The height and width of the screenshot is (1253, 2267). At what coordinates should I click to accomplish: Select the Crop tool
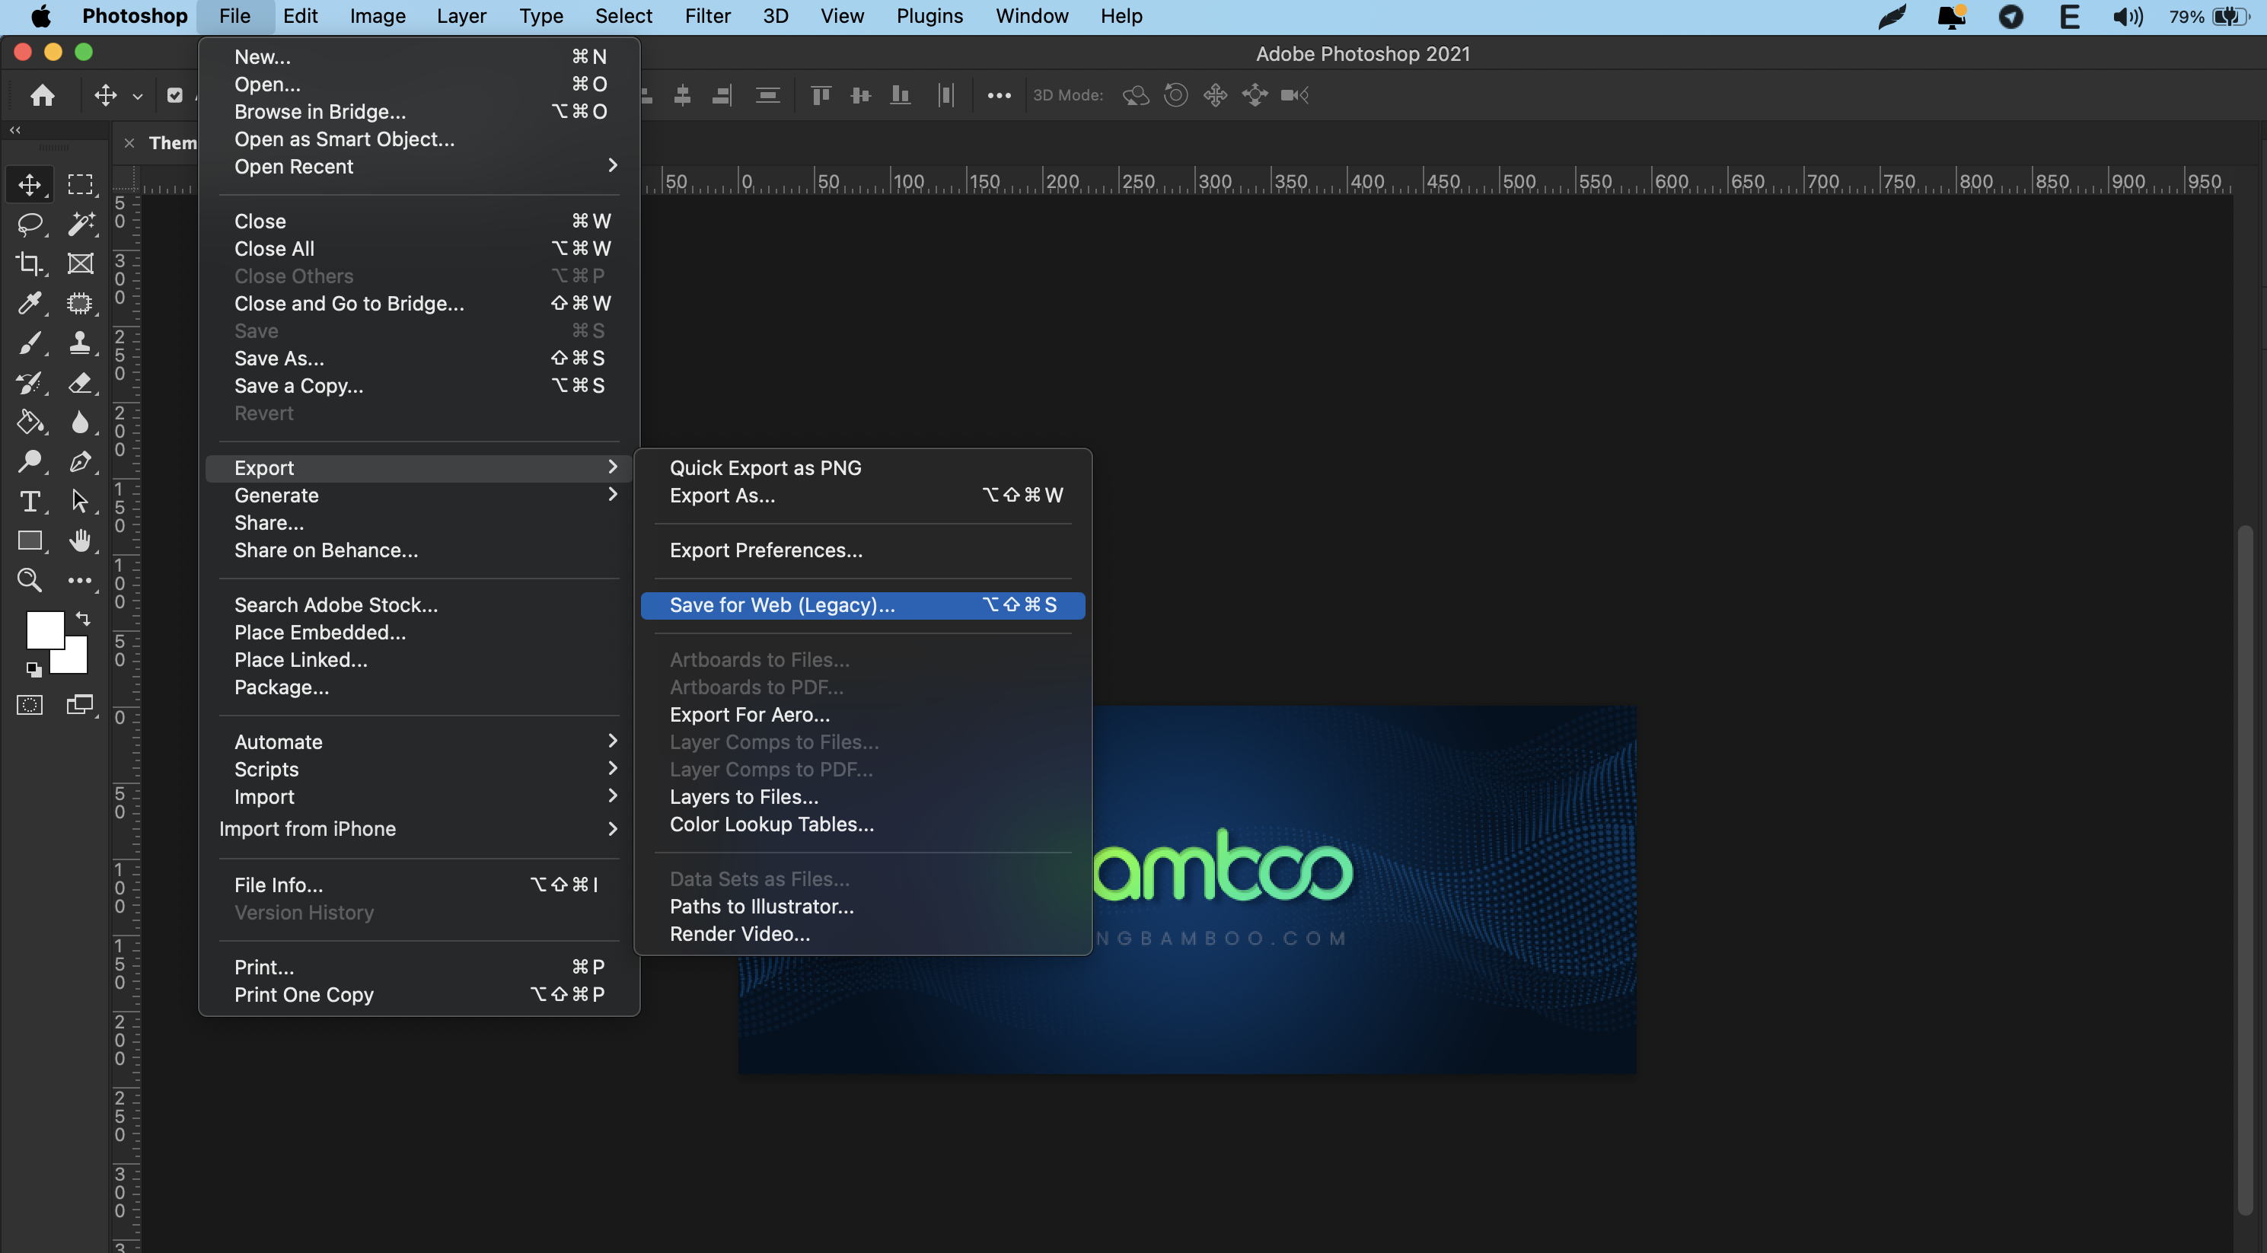[x=30, y=263]
